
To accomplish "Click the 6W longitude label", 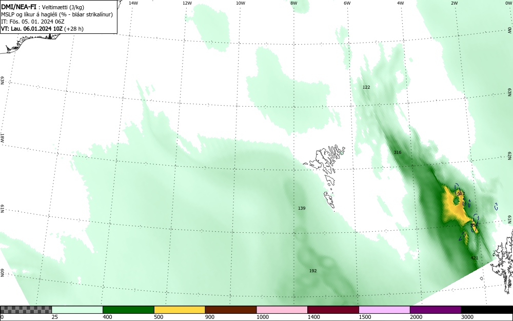I will [x=347, y=3].
